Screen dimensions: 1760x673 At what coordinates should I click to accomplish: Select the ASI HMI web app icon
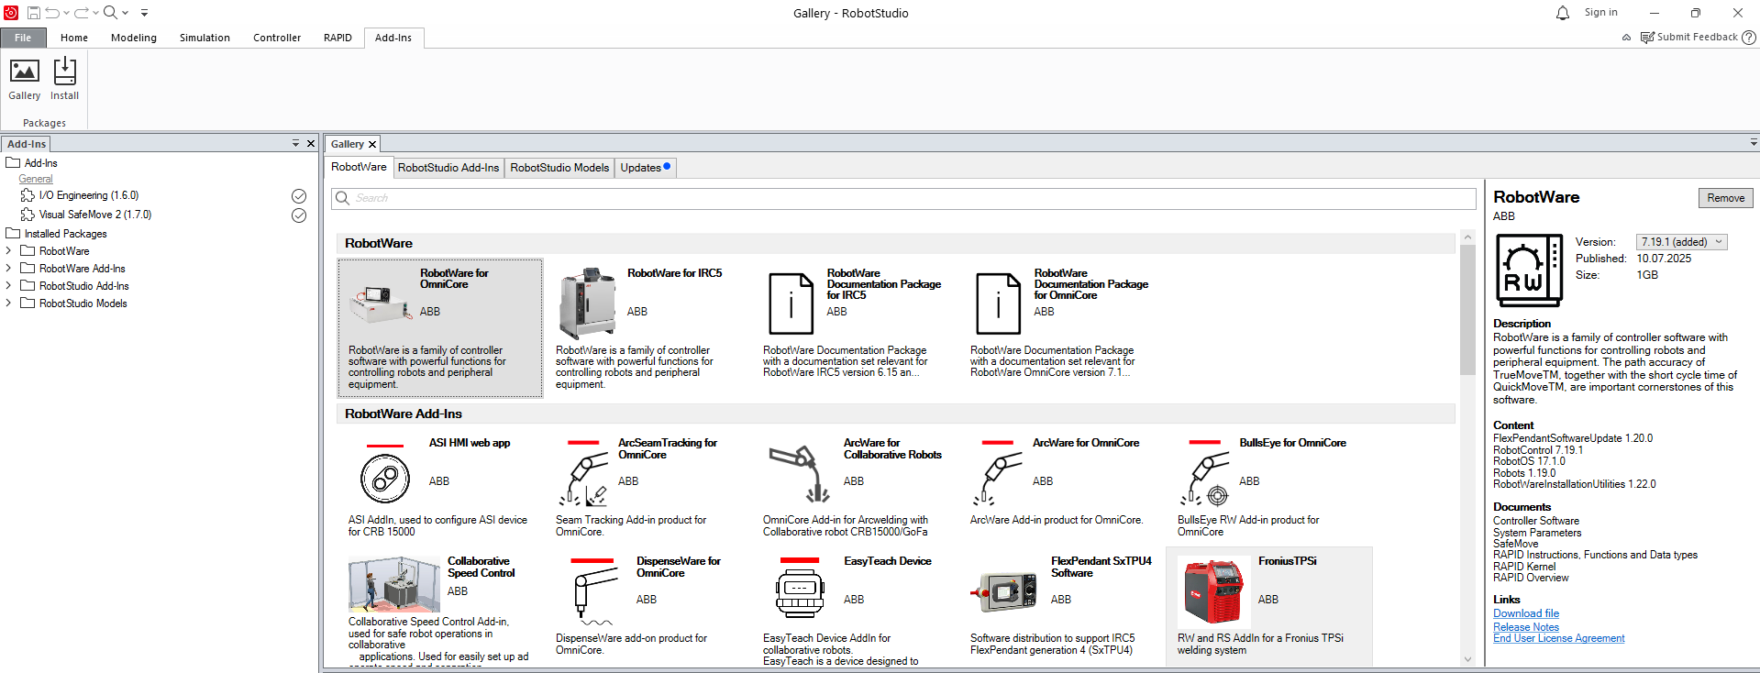click(x=385, y=477)
